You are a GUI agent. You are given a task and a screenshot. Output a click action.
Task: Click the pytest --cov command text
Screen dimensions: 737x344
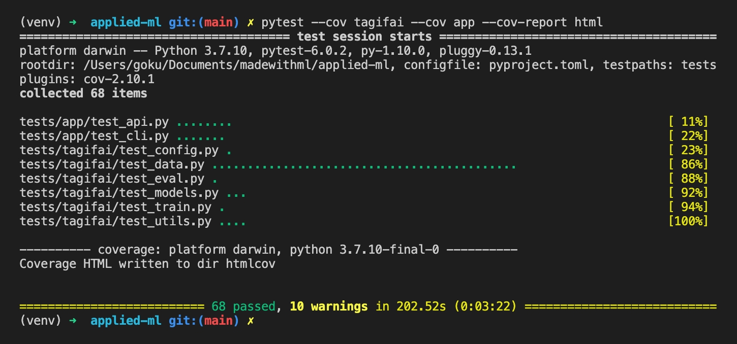(432, 22)
